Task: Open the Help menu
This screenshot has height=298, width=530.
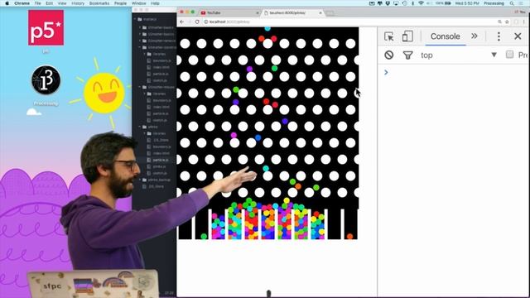Action: click(x=155, y=3)
